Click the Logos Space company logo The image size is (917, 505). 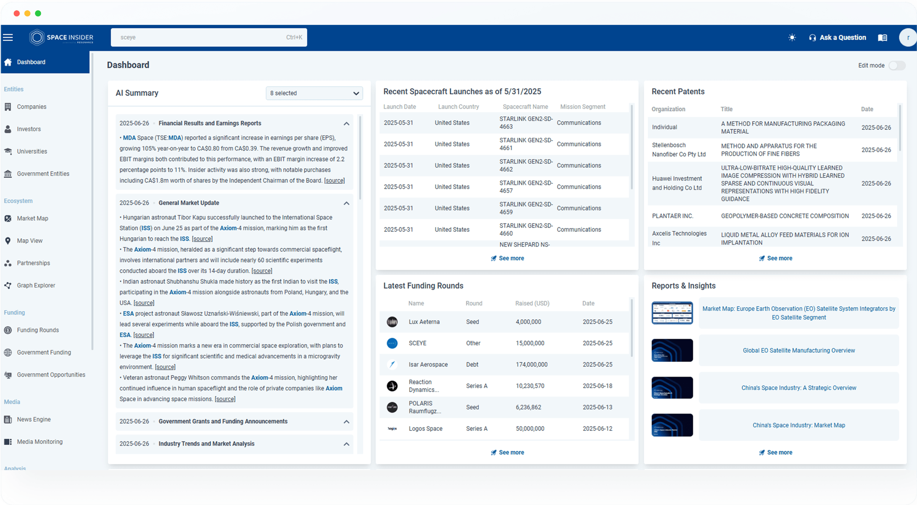[392, 429]
